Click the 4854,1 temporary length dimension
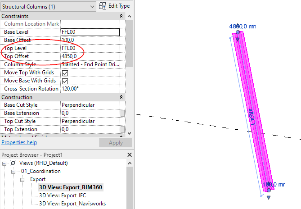Image resolution: width=301 pixels, height=209 pixels. pos(252,117)
